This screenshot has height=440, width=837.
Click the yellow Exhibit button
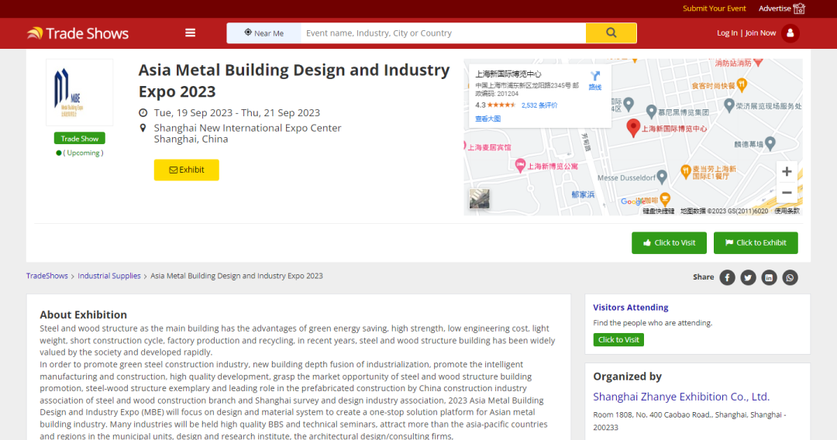186,170
